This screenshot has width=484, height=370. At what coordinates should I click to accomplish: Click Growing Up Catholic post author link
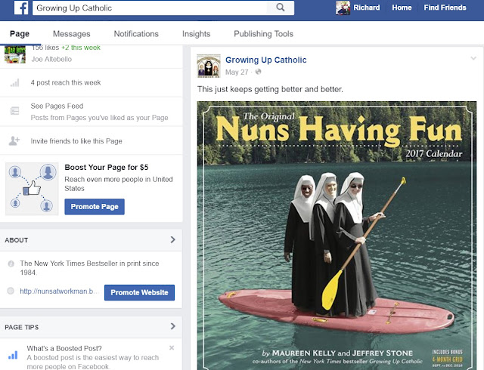(x=265, y=60)
